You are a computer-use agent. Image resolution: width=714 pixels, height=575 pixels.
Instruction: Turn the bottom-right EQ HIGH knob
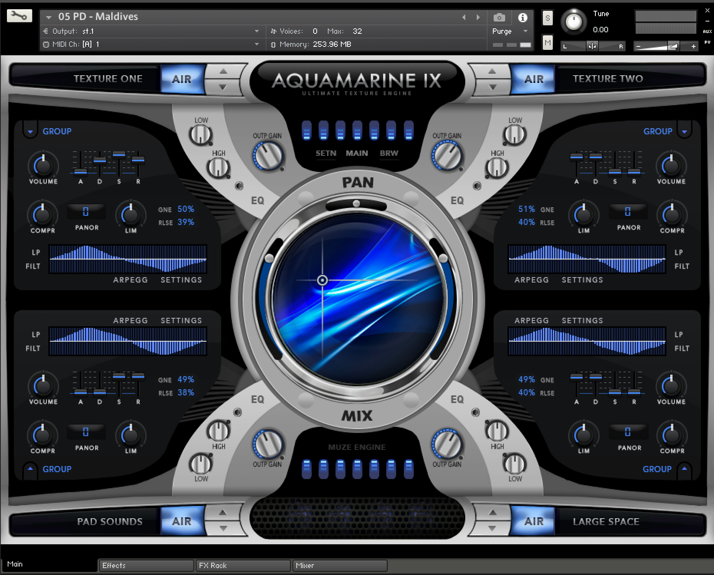[x=497, y=431]
